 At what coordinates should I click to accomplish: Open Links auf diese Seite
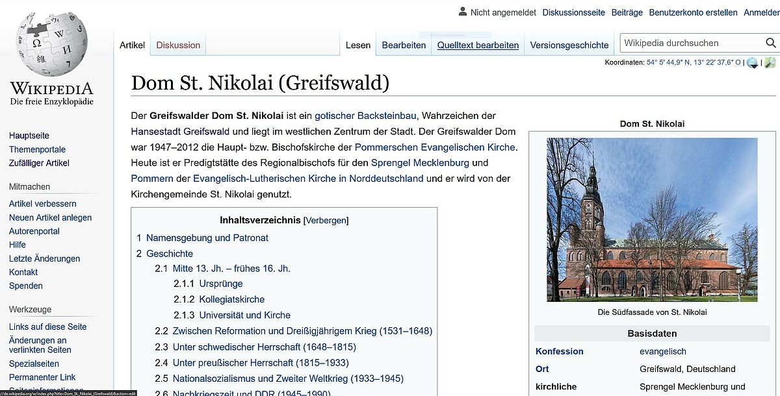coord(47,327)
